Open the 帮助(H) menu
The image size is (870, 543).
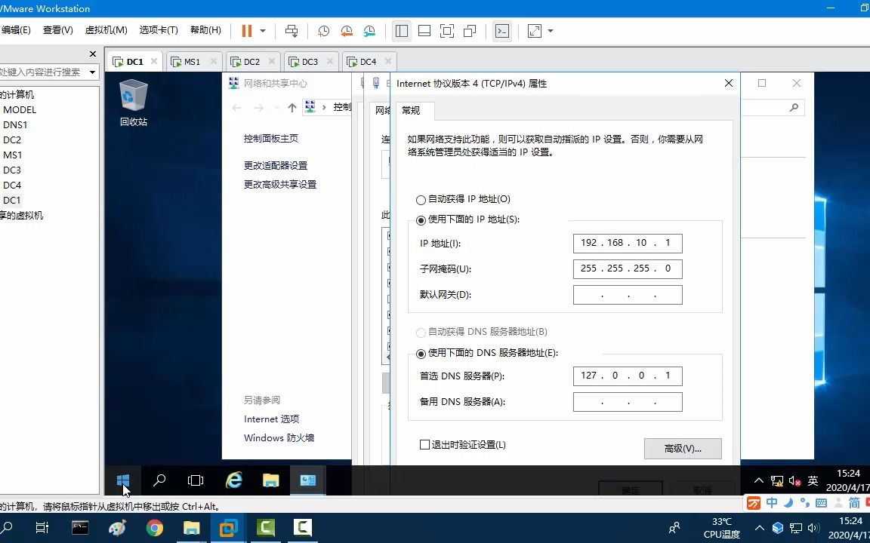pyautogui.click(x=205, y=30)
